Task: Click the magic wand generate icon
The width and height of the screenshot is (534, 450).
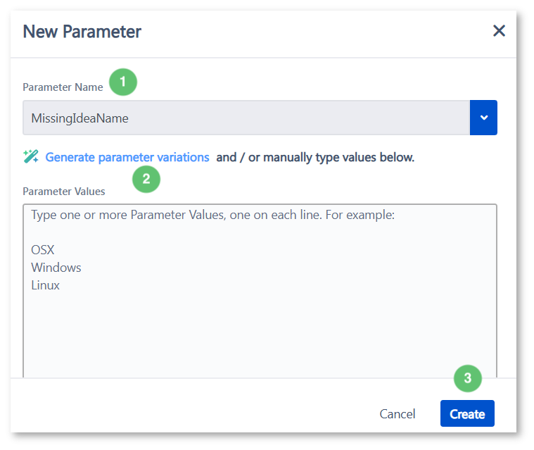Action: [31, 157]
